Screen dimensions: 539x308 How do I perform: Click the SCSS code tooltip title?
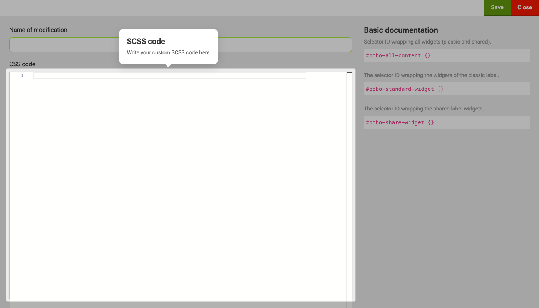(146, 41)
